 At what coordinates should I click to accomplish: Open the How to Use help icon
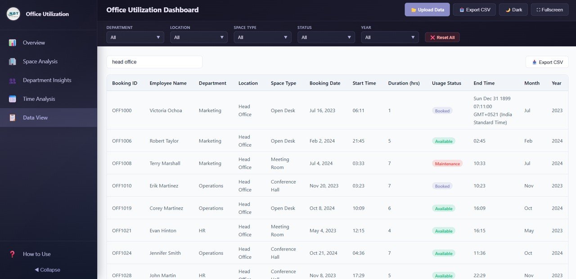tap(12, 254)
